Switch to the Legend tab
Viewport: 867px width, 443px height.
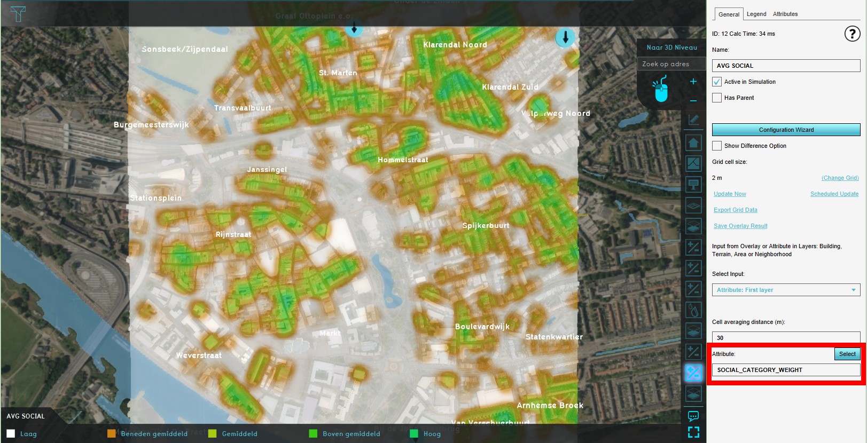[x=756, y=14]
